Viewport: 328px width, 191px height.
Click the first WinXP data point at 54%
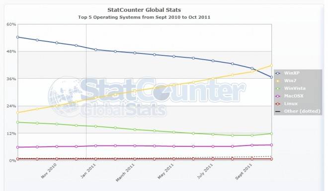[x=17, y=37]
